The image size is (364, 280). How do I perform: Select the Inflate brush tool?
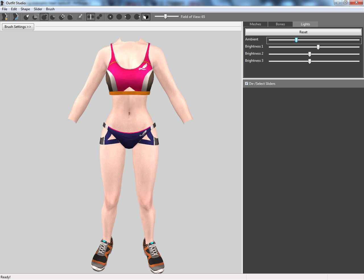coord(44,17)
